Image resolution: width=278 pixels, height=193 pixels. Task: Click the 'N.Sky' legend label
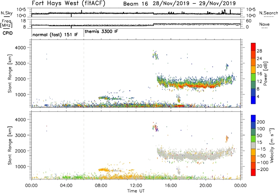[x=7, y=13]
